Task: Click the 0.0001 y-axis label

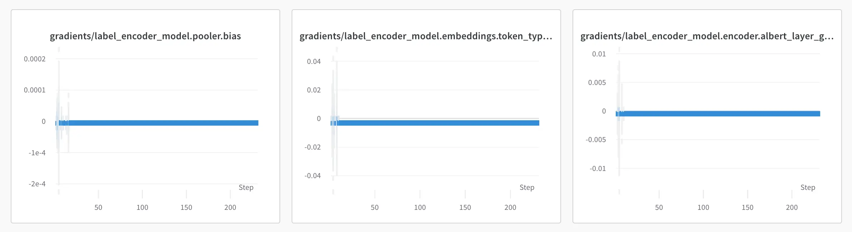Action: (x=35, y=90)
